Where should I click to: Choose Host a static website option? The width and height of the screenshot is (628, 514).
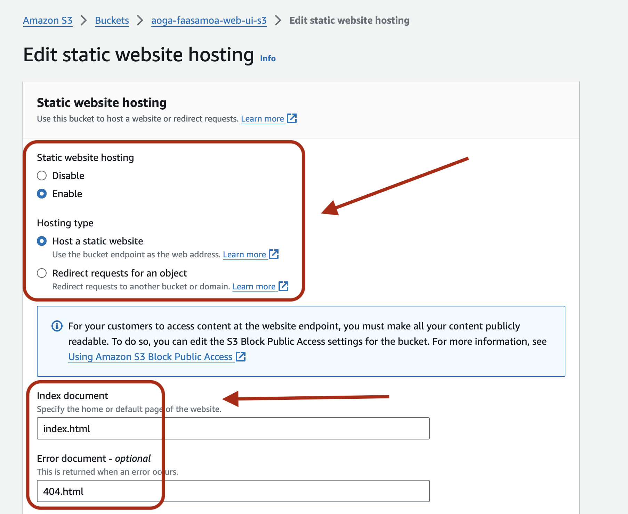tap(42, 241)
